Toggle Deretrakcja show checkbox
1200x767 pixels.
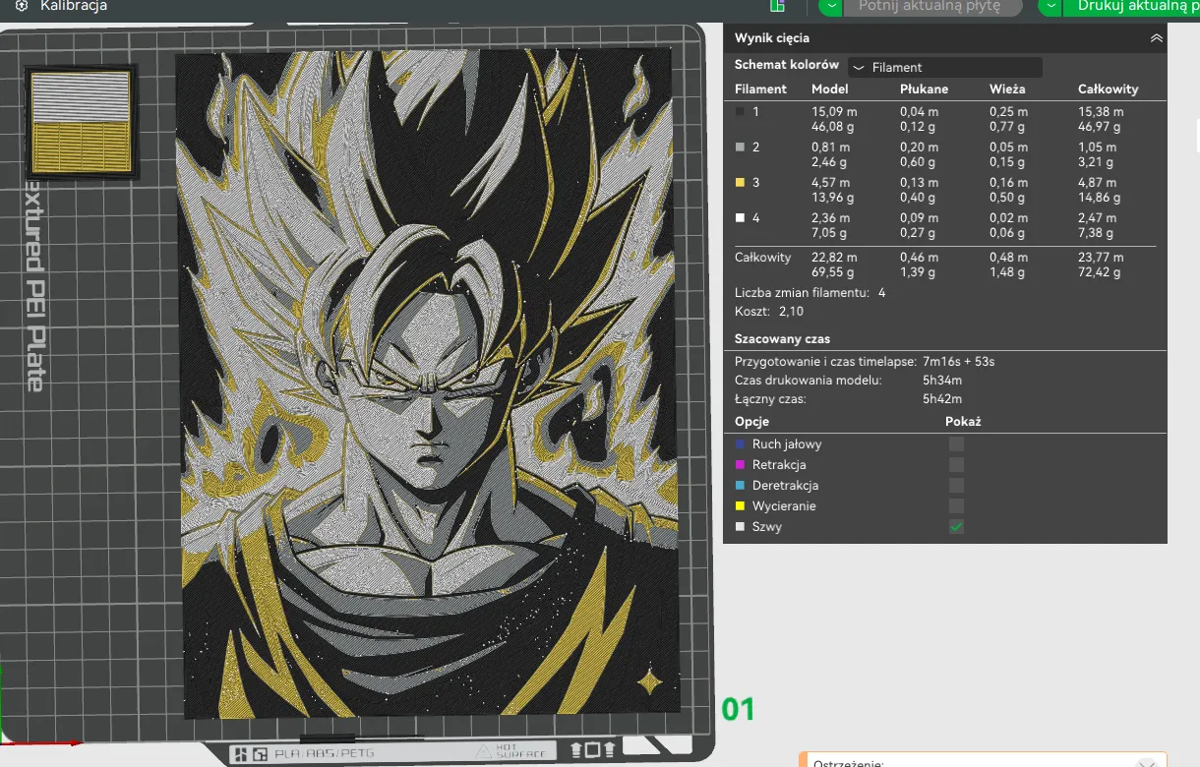click(956, 486)
